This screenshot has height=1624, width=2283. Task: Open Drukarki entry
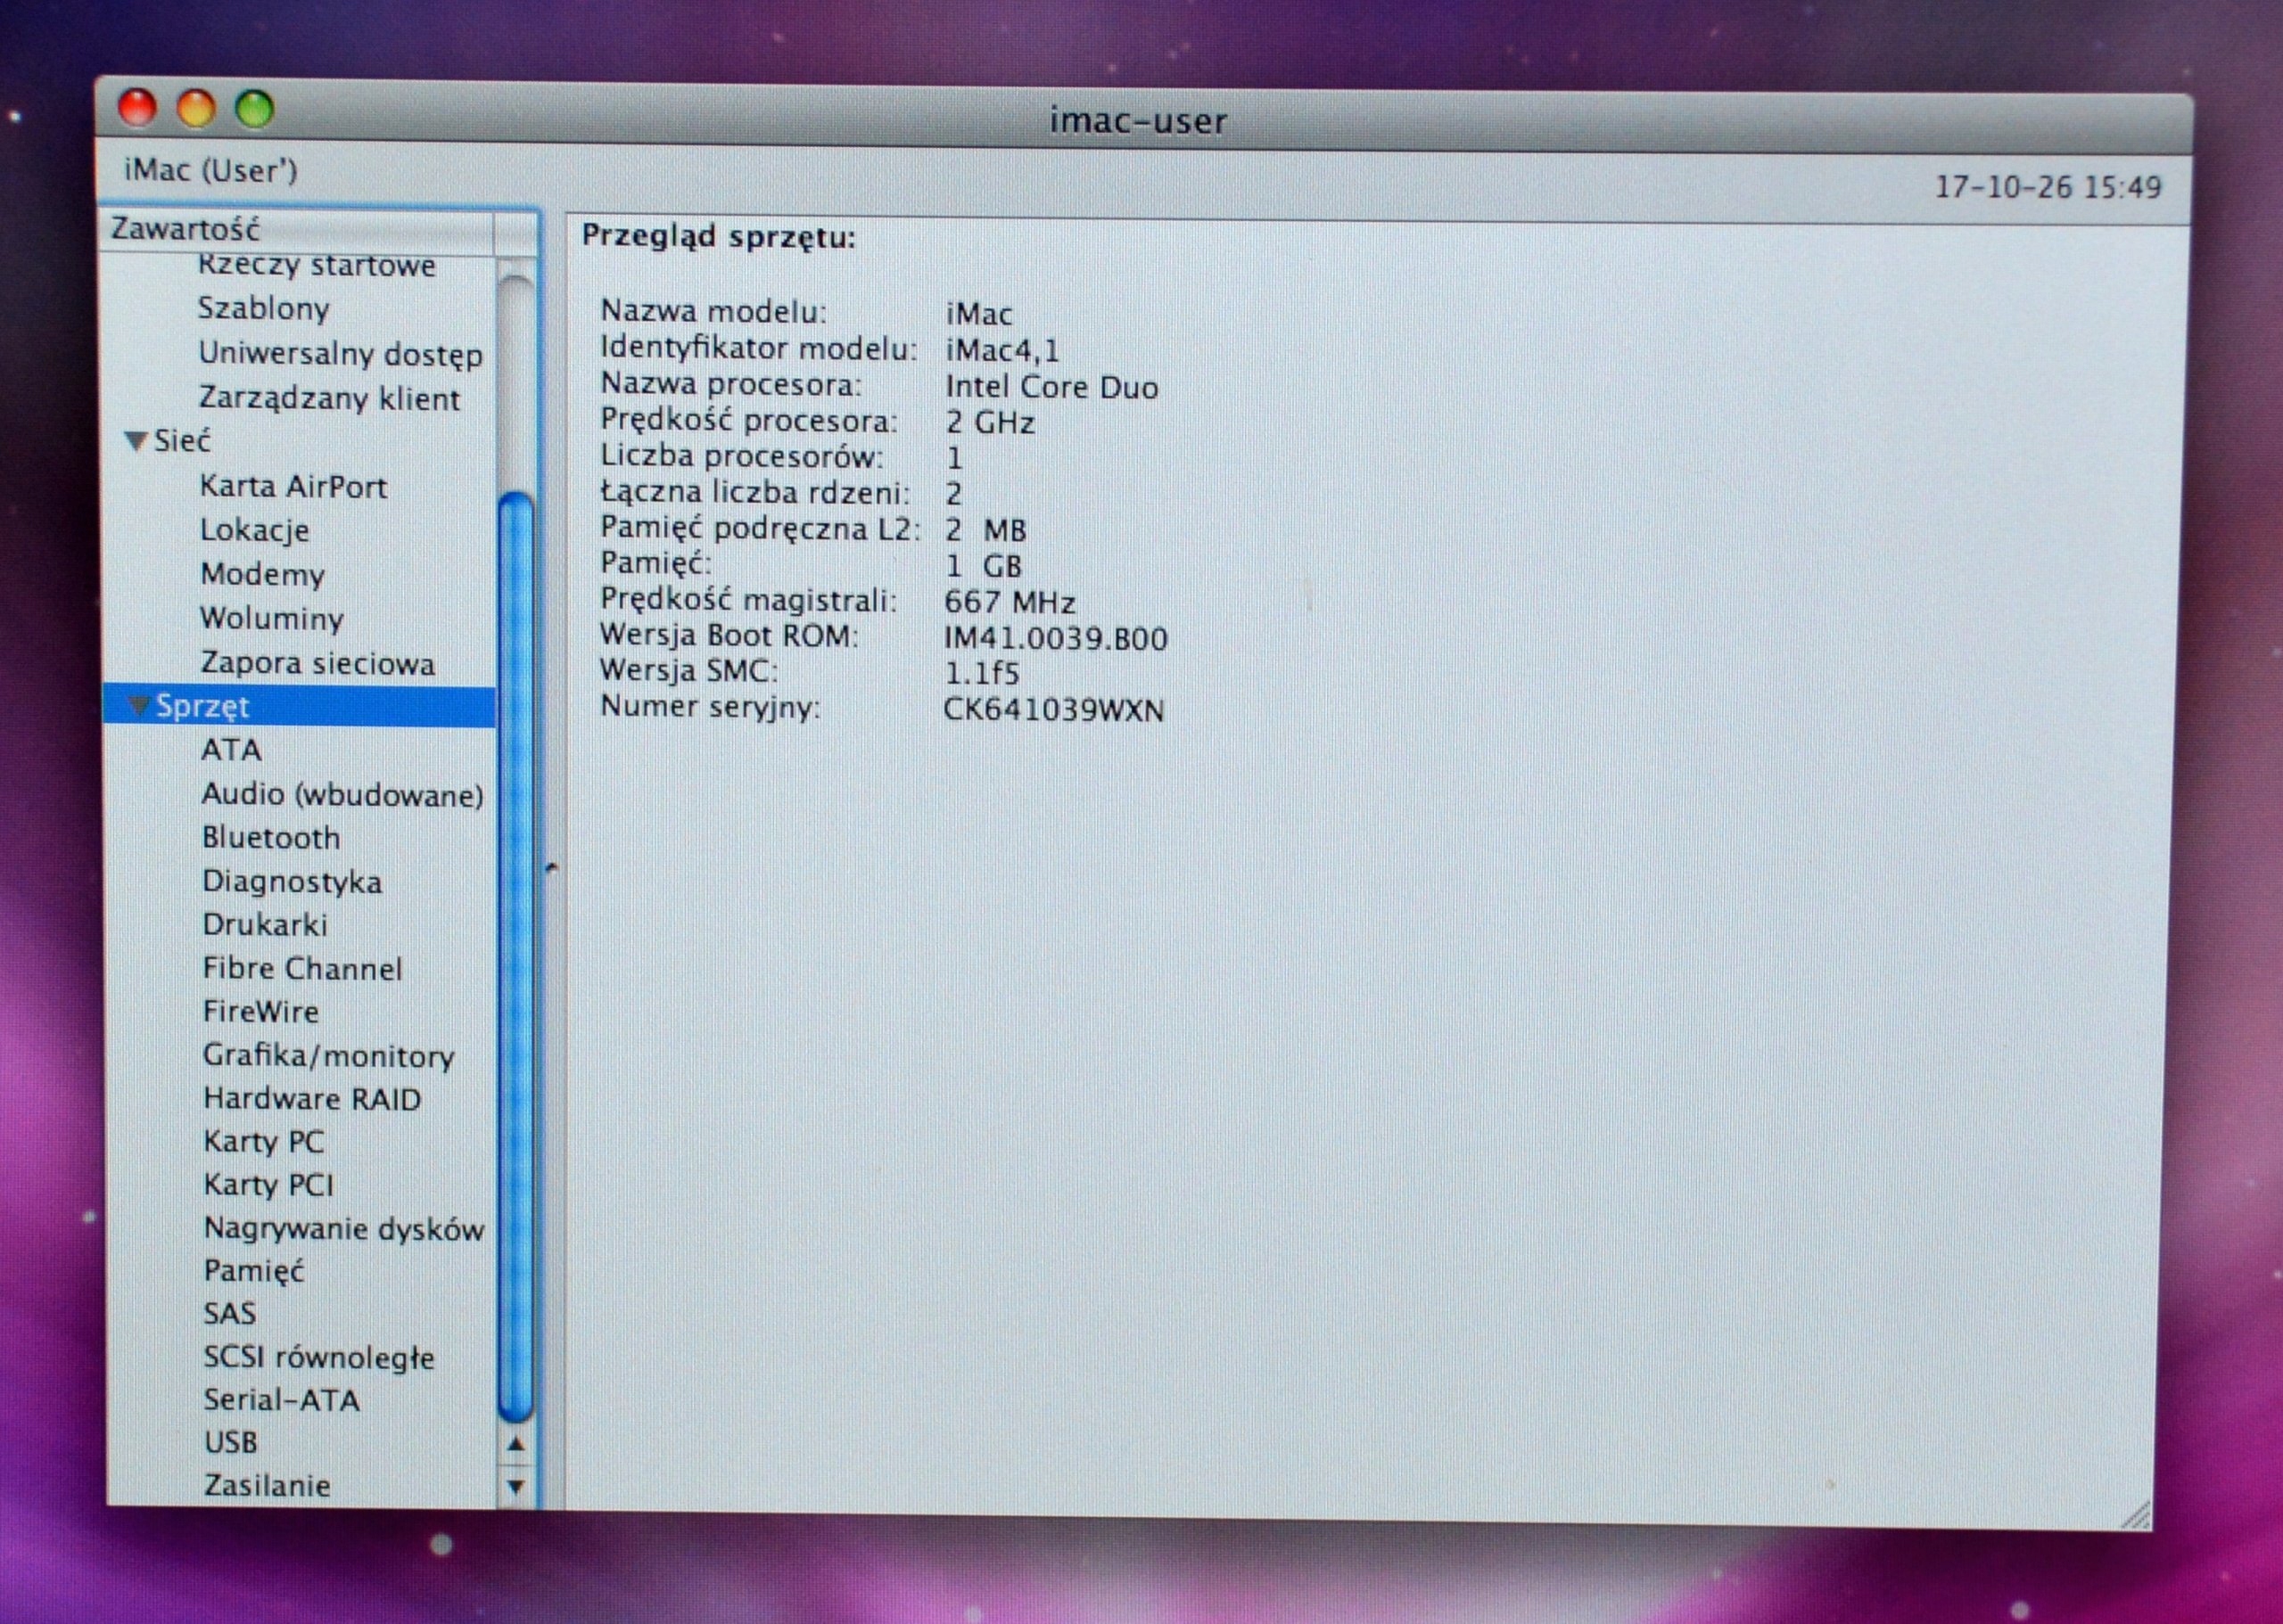coord(264,924)
